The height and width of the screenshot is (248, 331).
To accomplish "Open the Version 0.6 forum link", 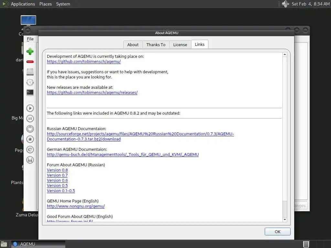I will [x=58, y=180].
